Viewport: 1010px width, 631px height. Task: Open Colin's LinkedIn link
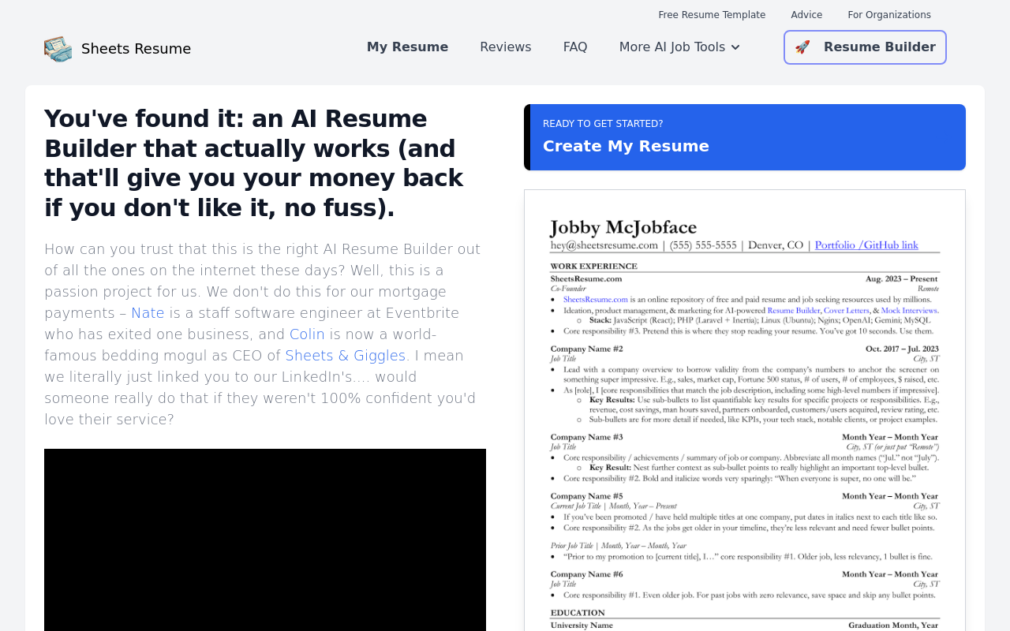tap(307, 334)
